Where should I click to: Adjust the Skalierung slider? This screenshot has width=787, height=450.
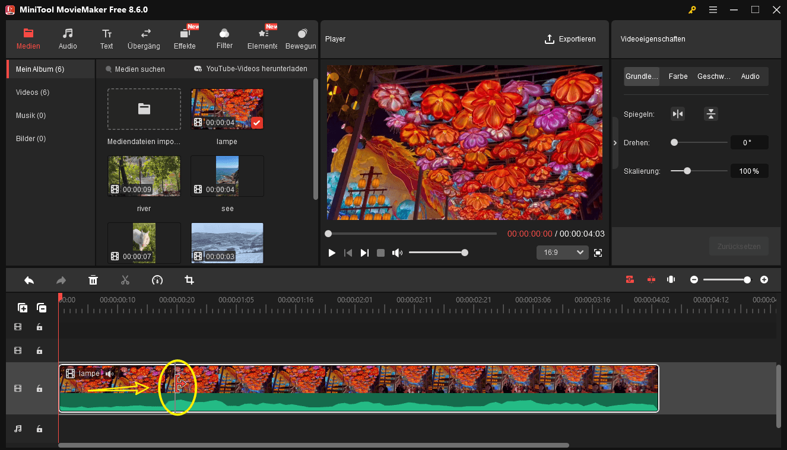click(x=687, y=171)
